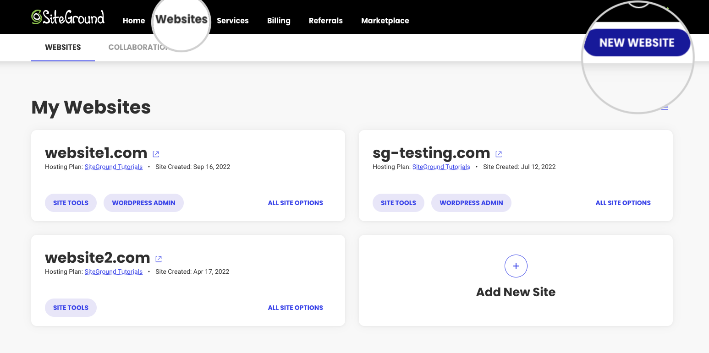
Task: Open ALL SITE OPTIONS for sg-testing.com
Action: (623, 203)
